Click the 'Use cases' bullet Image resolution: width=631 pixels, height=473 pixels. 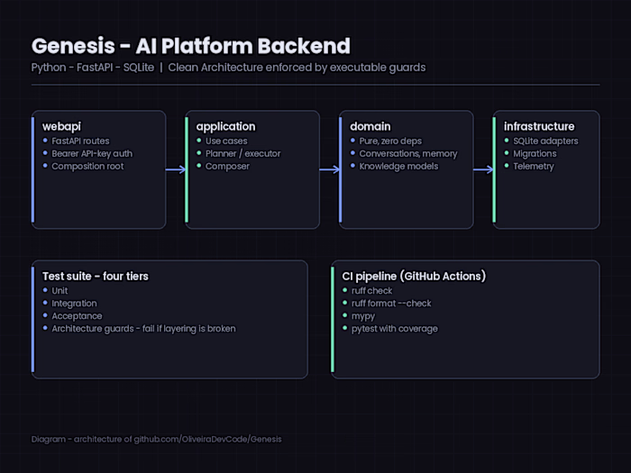pyautogui.click(x=226, y=141)
